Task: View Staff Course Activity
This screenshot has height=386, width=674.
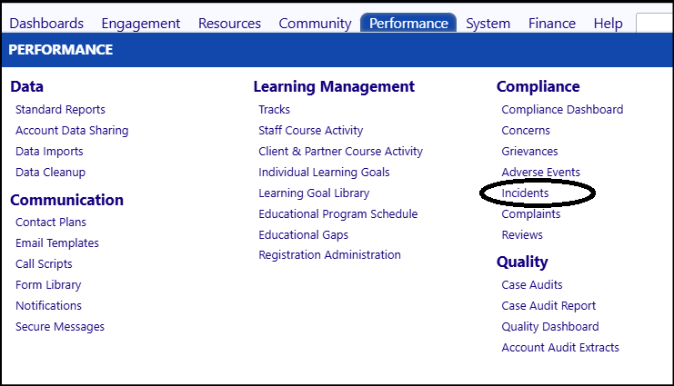Action: tap(310, 131)
